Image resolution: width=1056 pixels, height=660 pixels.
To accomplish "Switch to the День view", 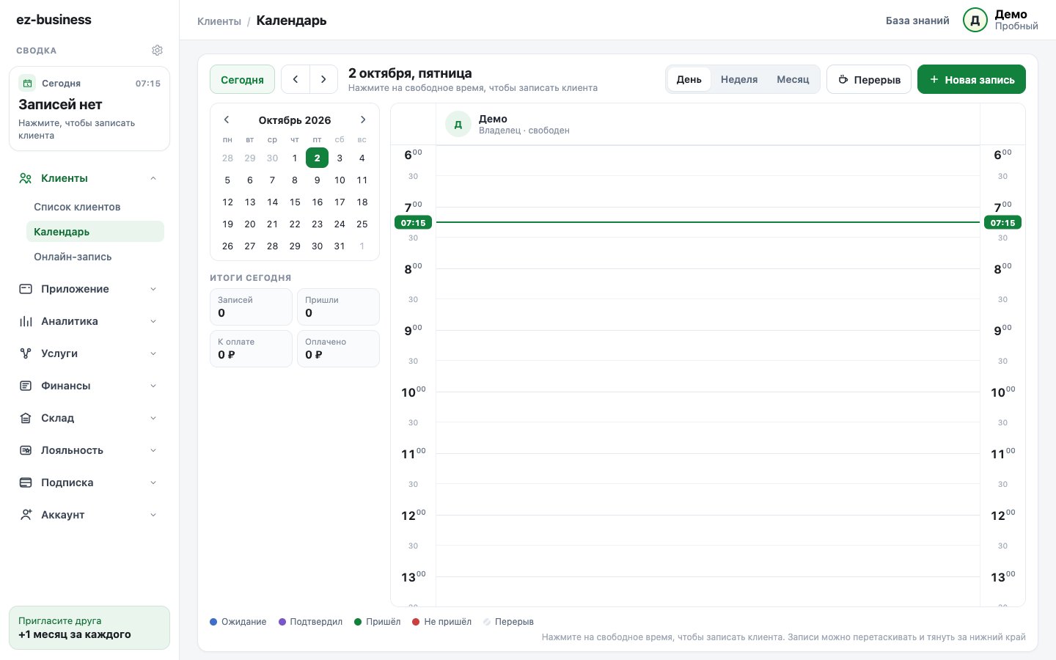I will 689,79.
